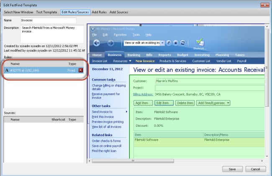The height and width of the screenshot is (176, 272).
Task: Select the Edit Rules/Sources toolbar item
Action: point(75,12)
